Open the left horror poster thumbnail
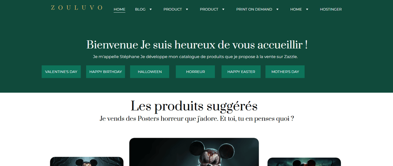This screenshot has width=393, height=166. point(87,161)
